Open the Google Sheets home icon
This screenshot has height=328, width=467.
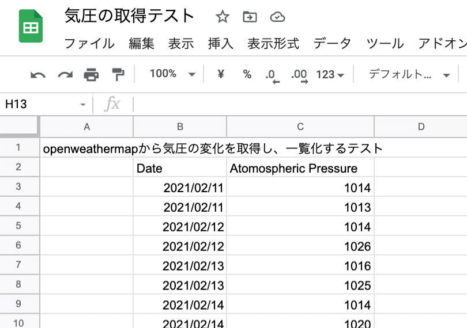tap(31, 26)
